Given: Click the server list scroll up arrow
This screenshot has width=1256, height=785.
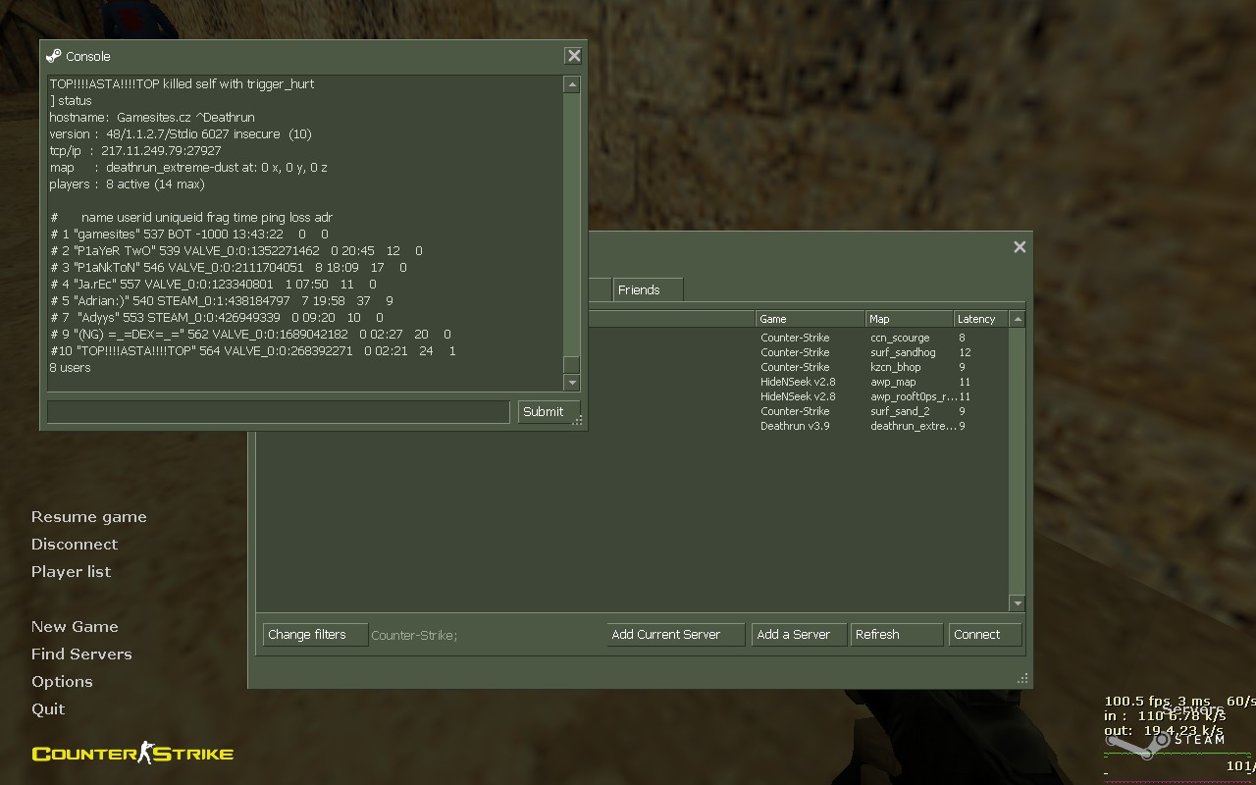Looking at the screenshot, I should (x=1018, y=319).
